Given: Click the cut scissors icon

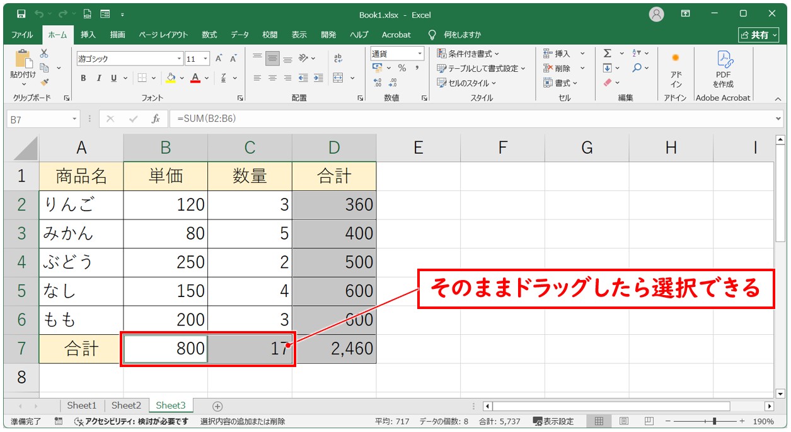Looking at the screenshot, I should coord(44,54).
